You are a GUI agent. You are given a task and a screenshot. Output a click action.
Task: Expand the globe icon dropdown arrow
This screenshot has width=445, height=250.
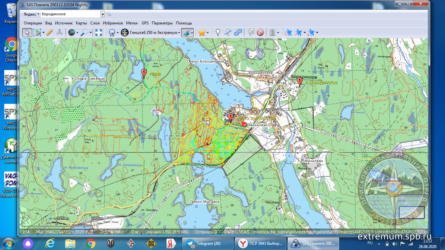(x=77, y=33)
